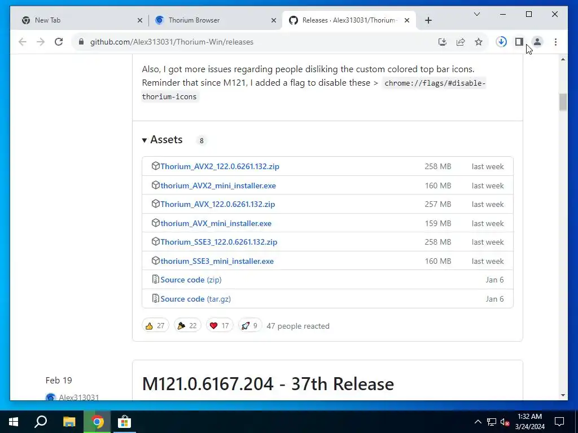
Task: Toggle the thumbs up reaction with 27
Action: [x=155, y=325]
